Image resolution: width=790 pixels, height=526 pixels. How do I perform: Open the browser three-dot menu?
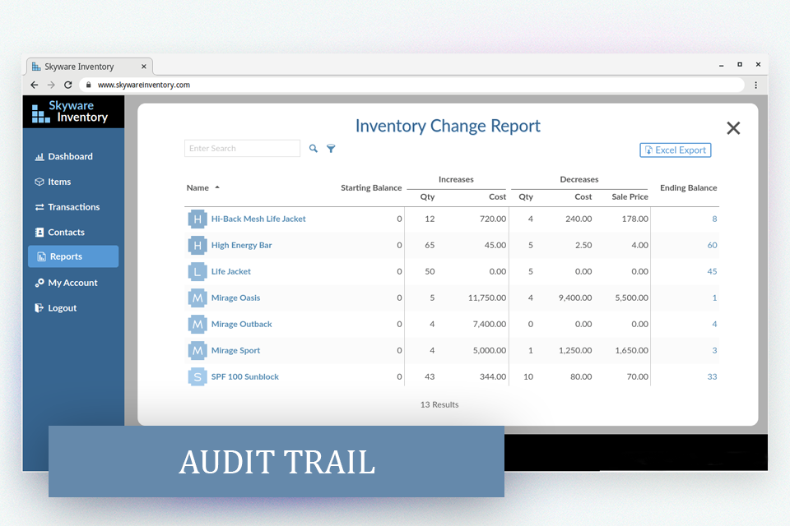(x=755, y=85)
